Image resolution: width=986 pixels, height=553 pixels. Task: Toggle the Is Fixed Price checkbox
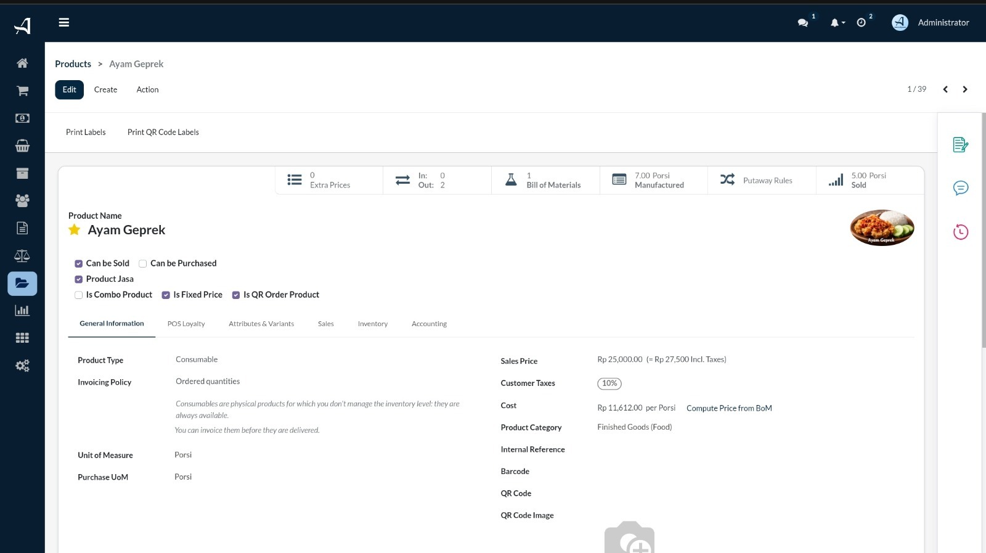tap(166, 295)
